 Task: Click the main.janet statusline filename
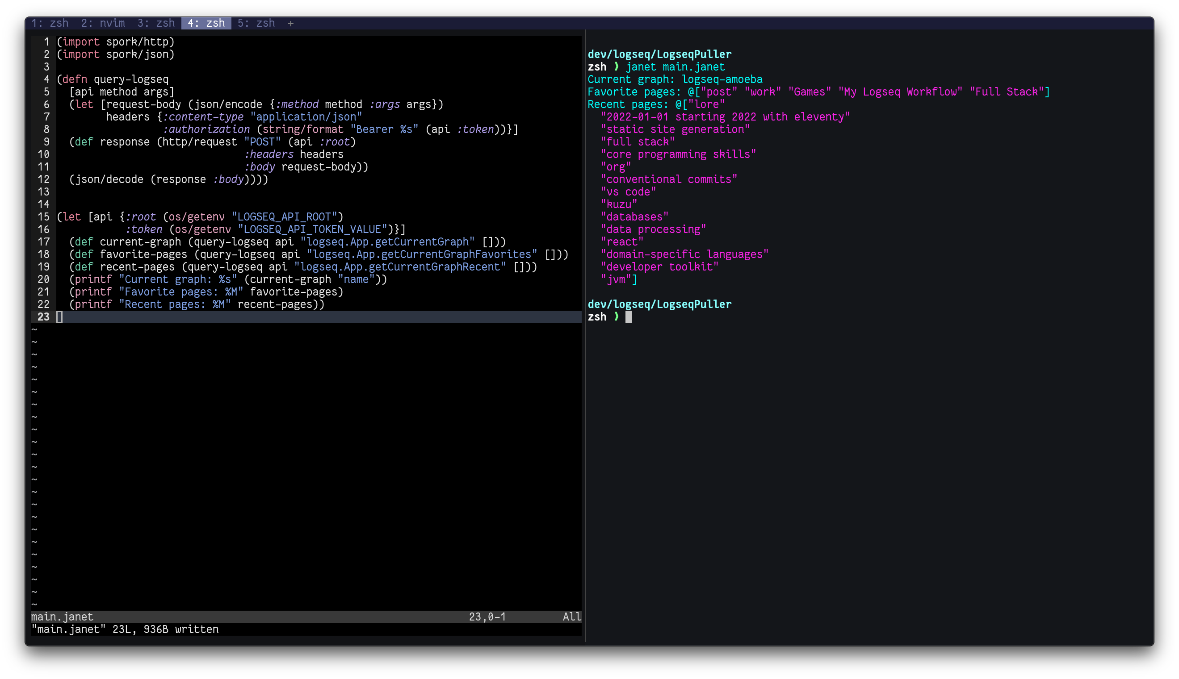click(x=62, y=617)
